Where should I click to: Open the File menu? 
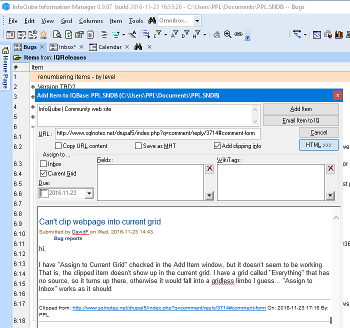point(12,21)
